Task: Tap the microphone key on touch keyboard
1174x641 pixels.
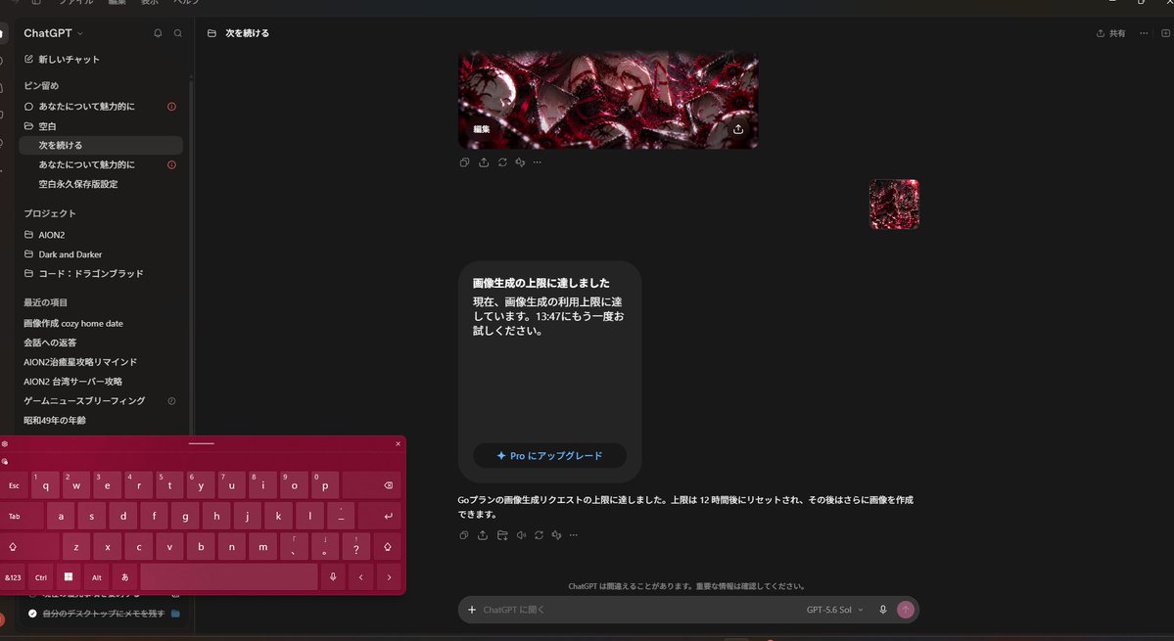Action: coord(333,577)
